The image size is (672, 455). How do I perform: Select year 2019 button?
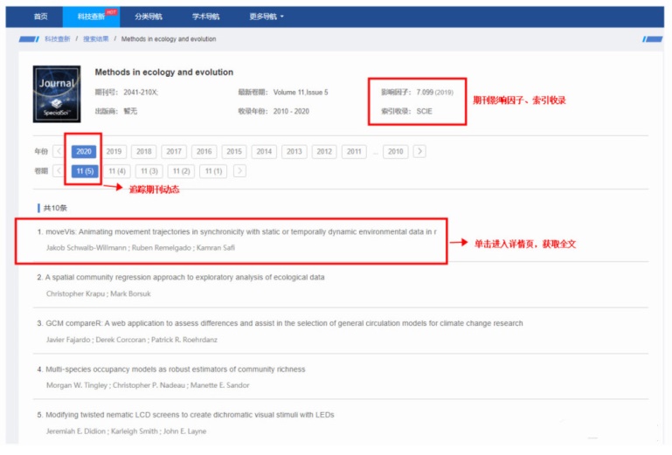tap(114, 152)
